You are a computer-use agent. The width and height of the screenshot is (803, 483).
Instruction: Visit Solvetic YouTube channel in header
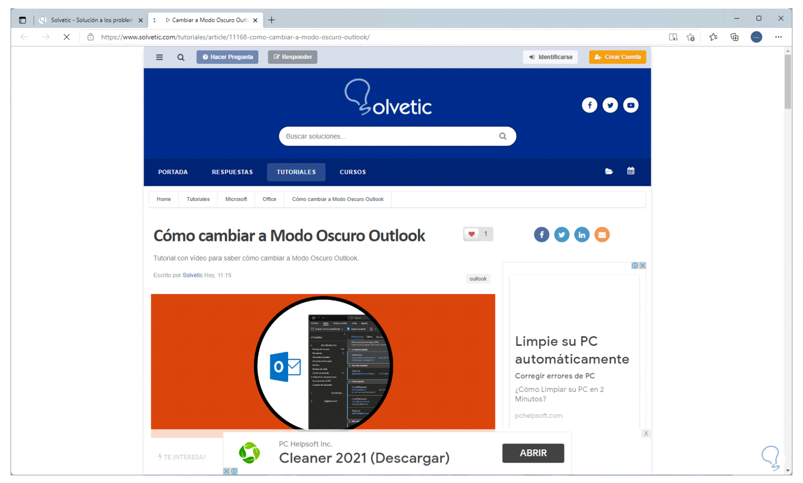631,105
